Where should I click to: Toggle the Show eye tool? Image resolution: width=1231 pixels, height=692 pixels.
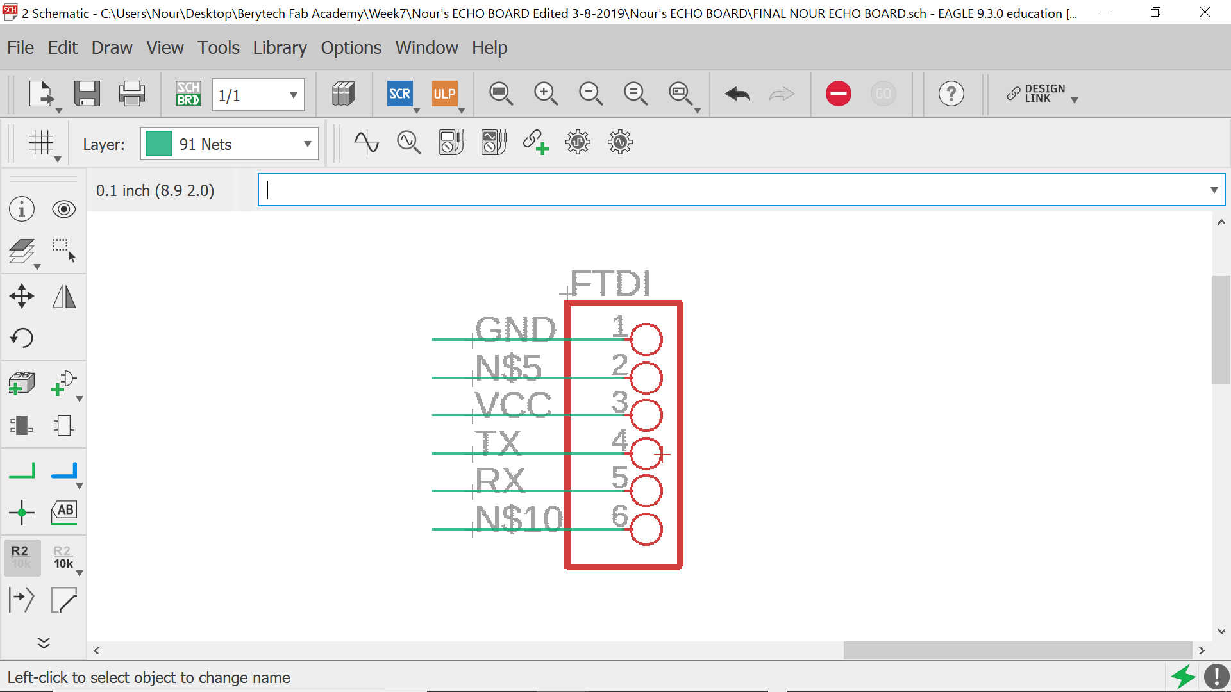pyautogui.click(x=63, y=209)
